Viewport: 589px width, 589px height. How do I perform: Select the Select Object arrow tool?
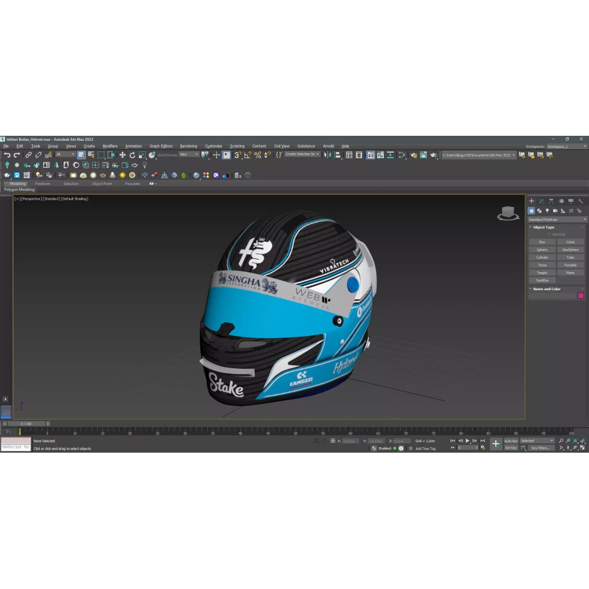81,155
